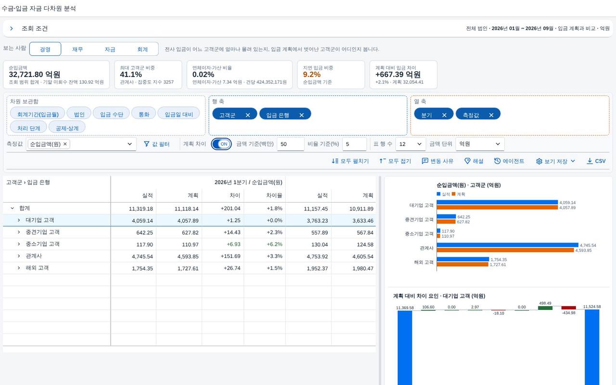The width and height of the screenshot is (616, 385).
Task: Click the 금액 기준(백만) input field
Action: click(290, 144)
